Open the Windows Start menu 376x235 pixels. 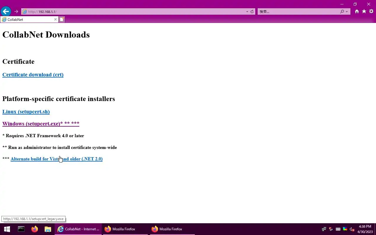7,229
